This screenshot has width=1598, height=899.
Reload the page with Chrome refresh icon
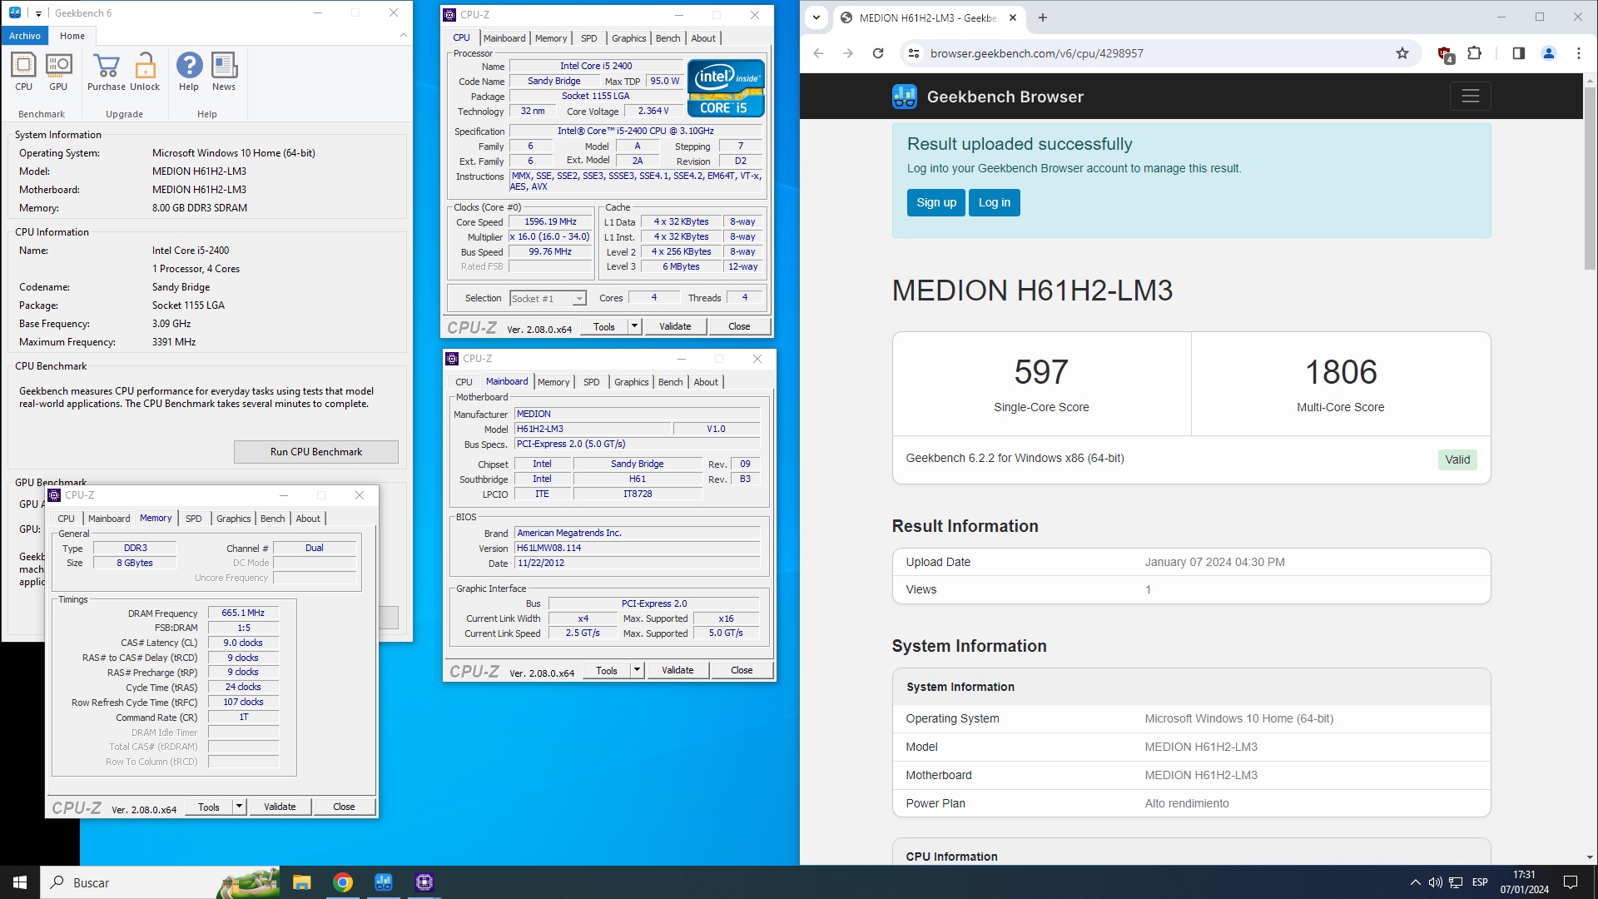(878, 53)
